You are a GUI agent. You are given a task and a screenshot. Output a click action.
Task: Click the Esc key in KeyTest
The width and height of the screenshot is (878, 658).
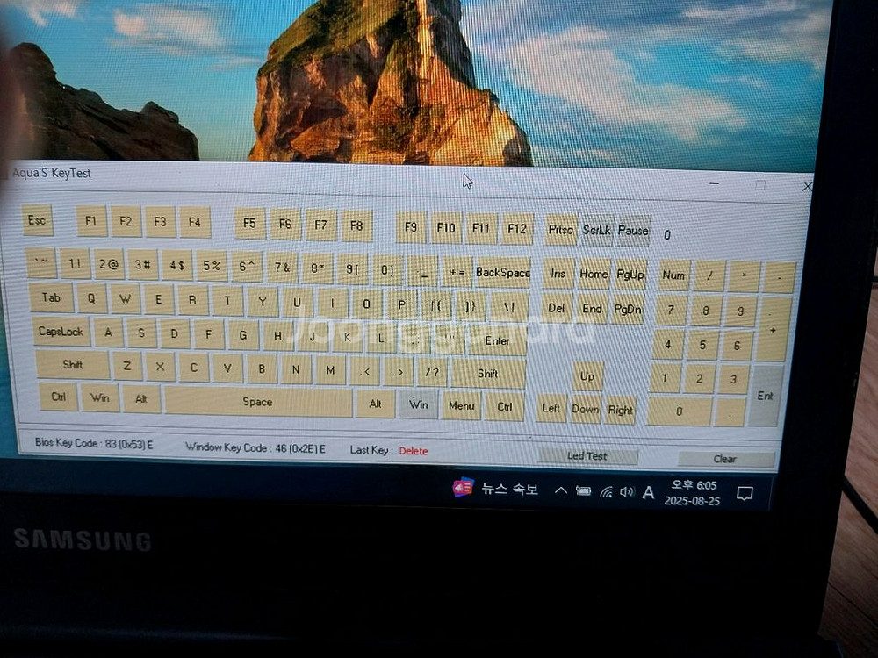[x=38, y=220]
